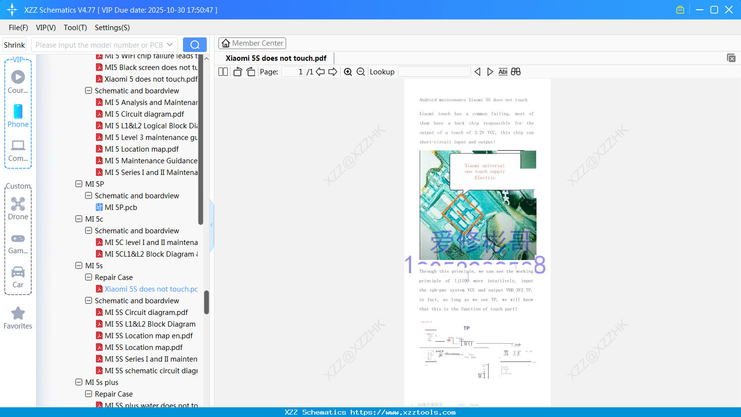Image resolution: width=741 pixels, height=417 pixels.
Task: Collapse the MI 5P tree node
Action: pos(79,184)
